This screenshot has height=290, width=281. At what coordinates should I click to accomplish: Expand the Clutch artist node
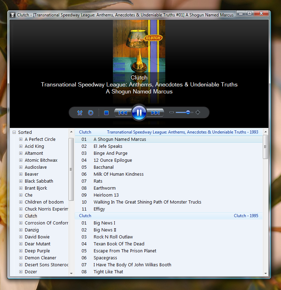click(21, 216)
